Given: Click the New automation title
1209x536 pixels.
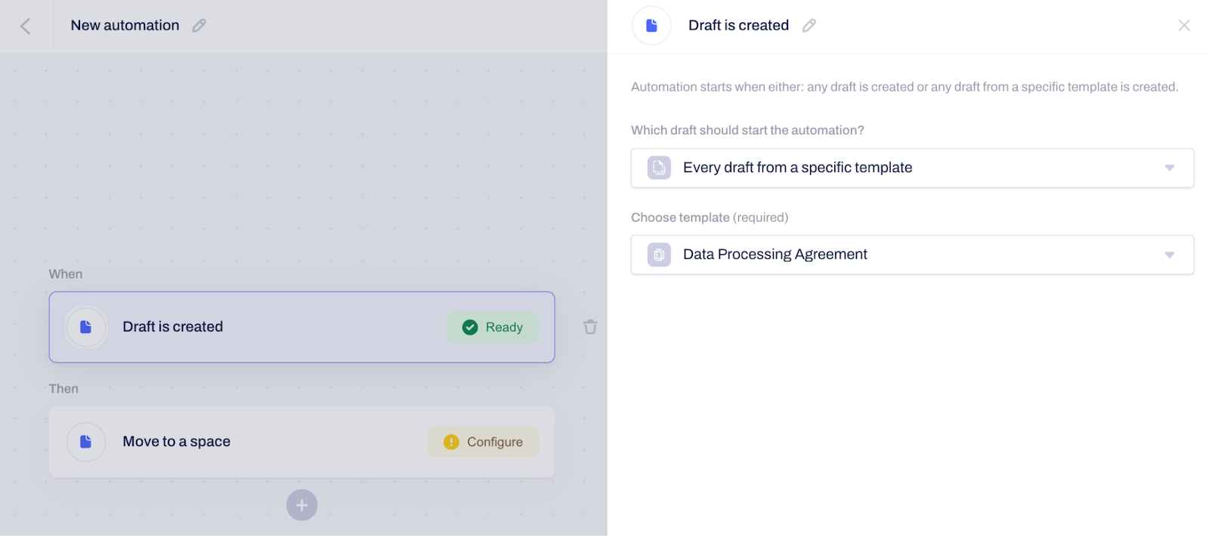Looking at the screenshot, I should click(x=125, y=26).
